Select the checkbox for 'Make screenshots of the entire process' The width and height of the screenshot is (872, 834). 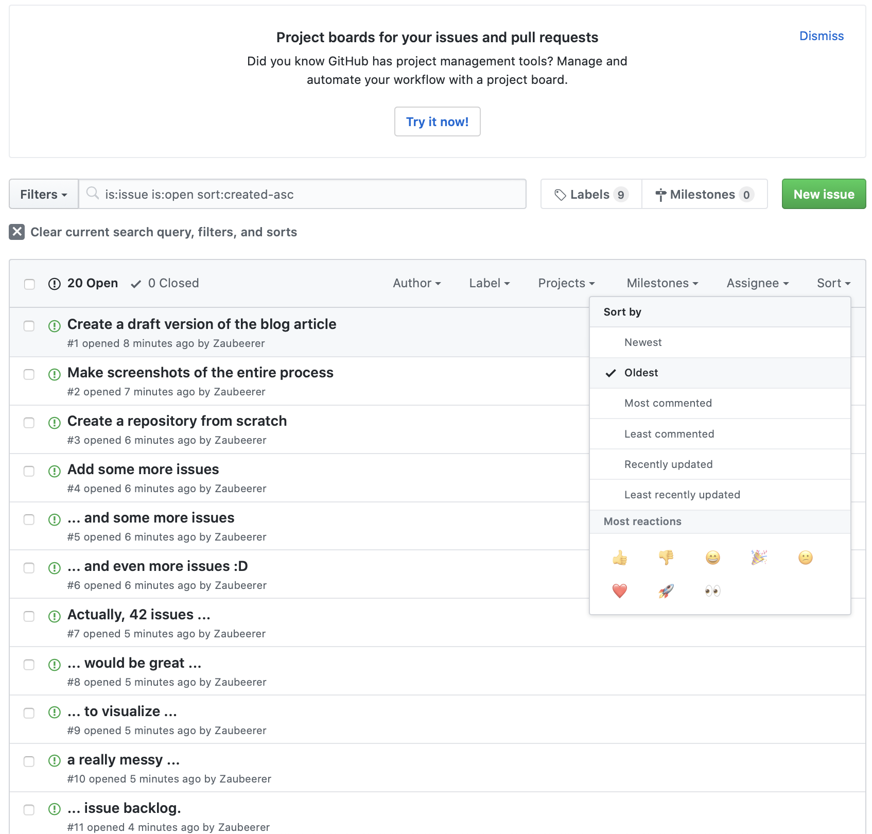tap(29, 374)
